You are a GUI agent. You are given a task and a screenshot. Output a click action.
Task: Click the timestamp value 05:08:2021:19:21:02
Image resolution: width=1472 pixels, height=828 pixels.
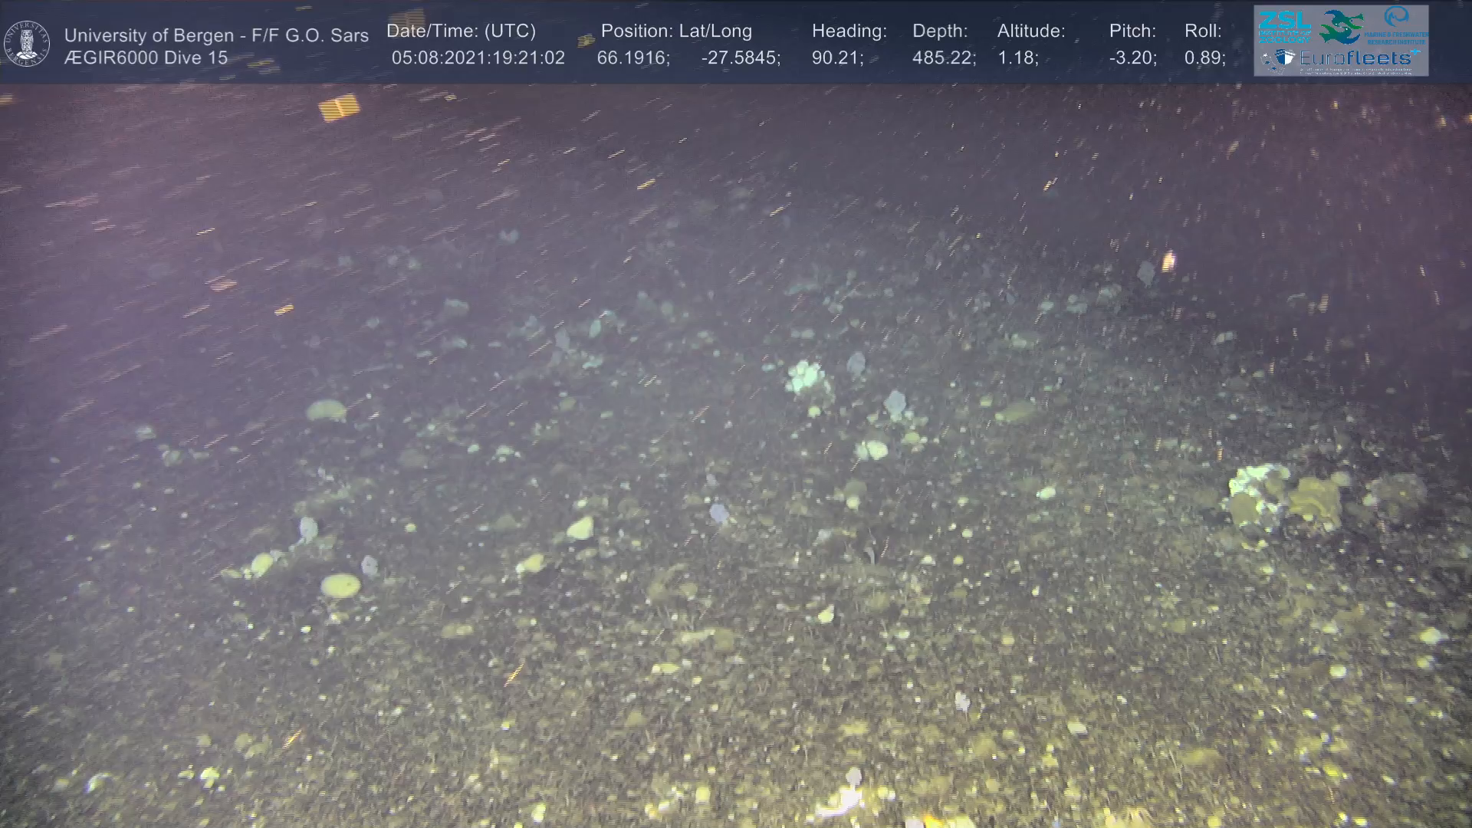(x=478, y=58)
